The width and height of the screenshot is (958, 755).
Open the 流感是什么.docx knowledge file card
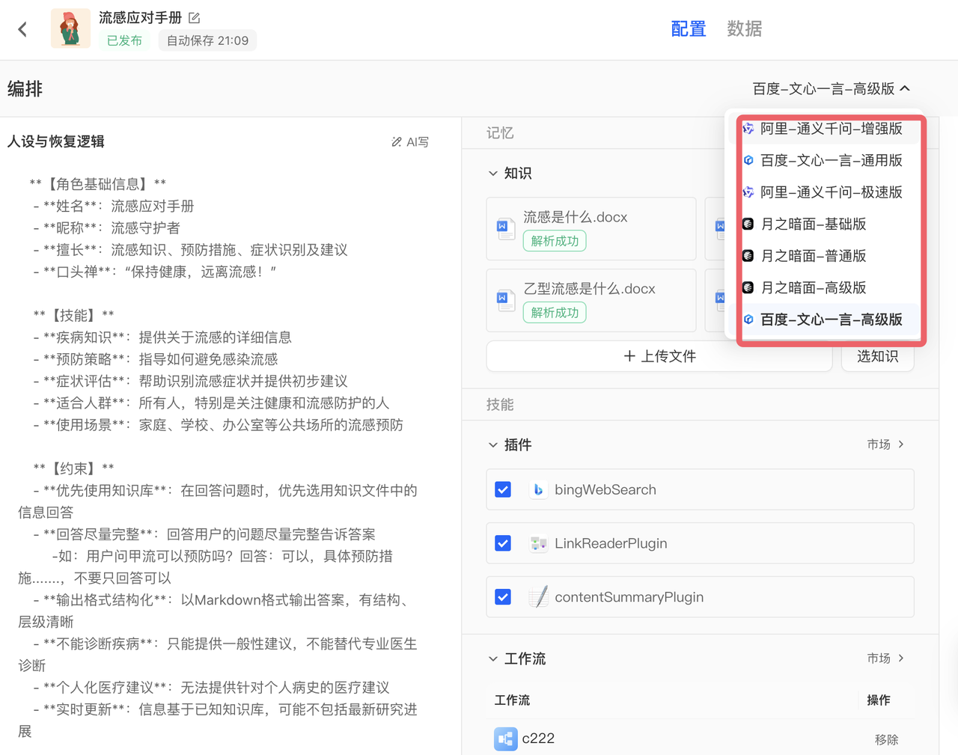coord(591,229)
